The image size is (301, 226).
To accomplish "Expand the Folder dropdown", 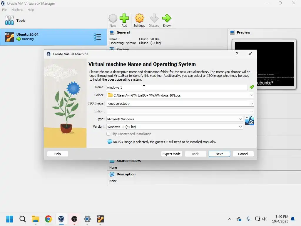I will tap(252, 95).
